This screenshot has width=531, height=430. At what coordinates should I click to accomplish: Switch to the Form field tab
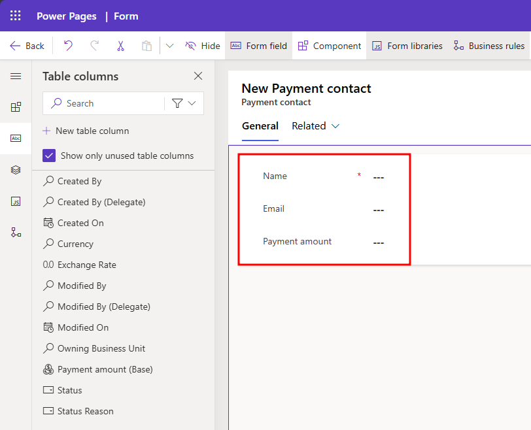[x=259, y=46]
